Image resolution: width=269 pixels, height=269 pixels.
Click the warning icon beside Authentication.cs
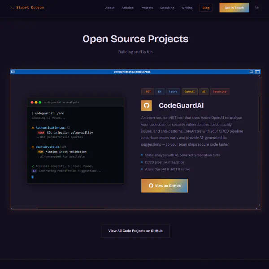pos(33,128)
